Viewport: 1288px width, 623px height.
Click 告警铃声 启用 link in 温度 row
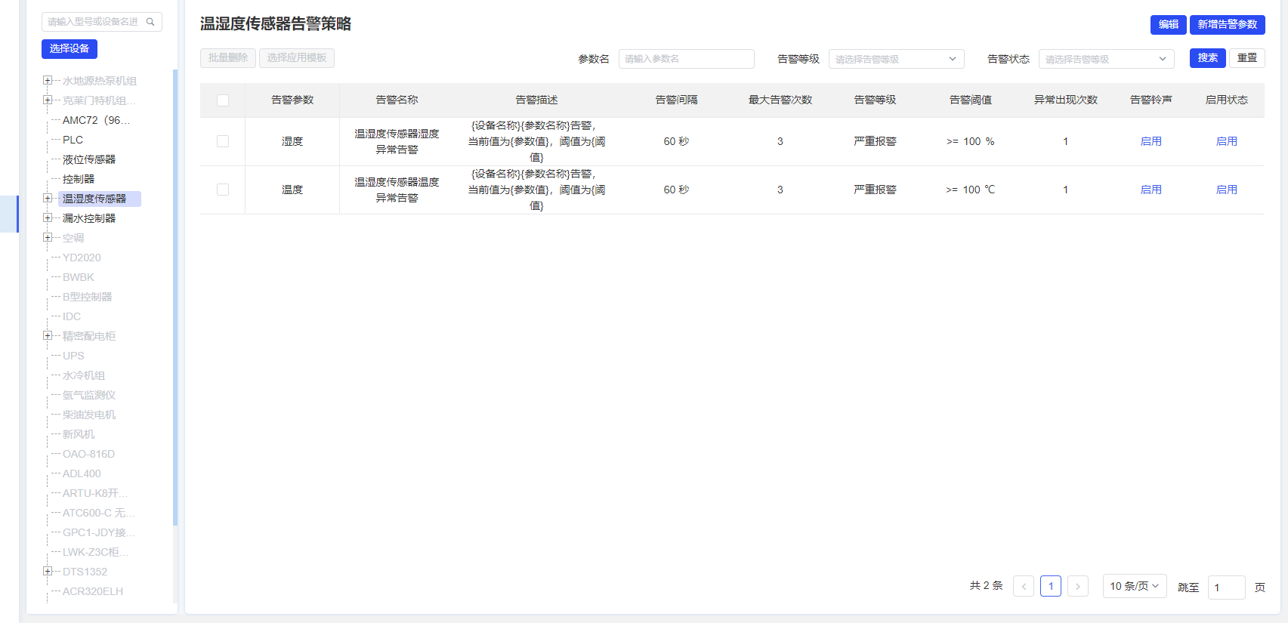click(x=1151, y=190)
